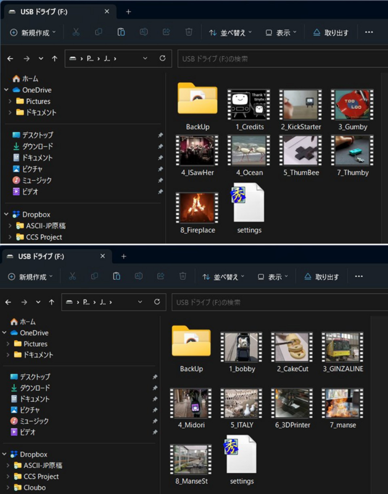Collapse the Dropbox tree in the lower window
Image resolution: width=388 pixels, height=494 pixels.
[x=5, y=454]
